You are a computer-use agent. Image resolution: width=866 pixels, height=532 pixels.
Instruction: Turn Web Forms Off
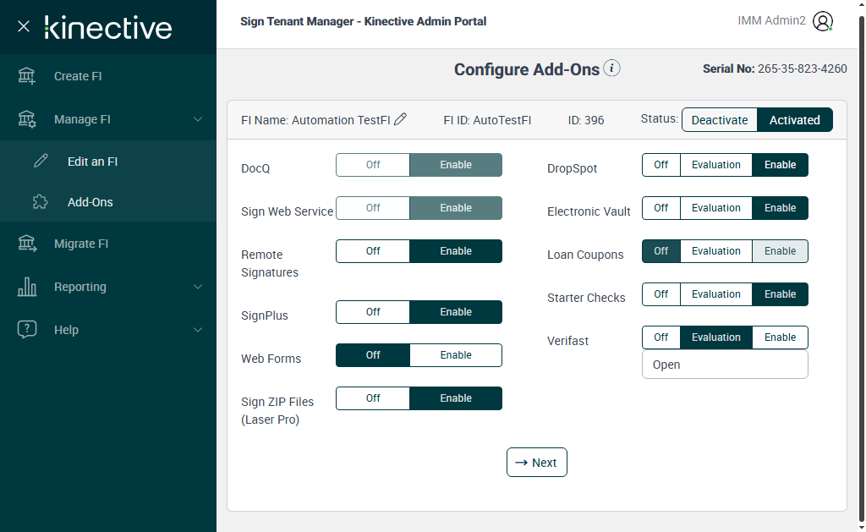(x=373, y=354)
